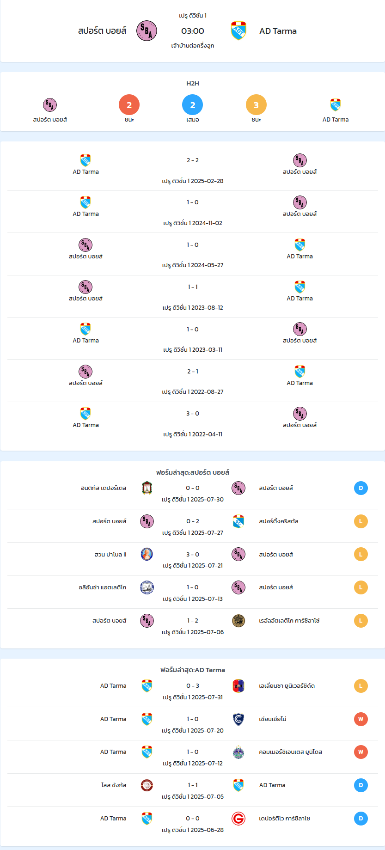
Task: Click the Cienciano team crest
Action: coord(238,719)
